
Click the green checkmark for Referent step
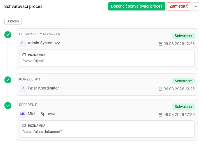point(8,106)
